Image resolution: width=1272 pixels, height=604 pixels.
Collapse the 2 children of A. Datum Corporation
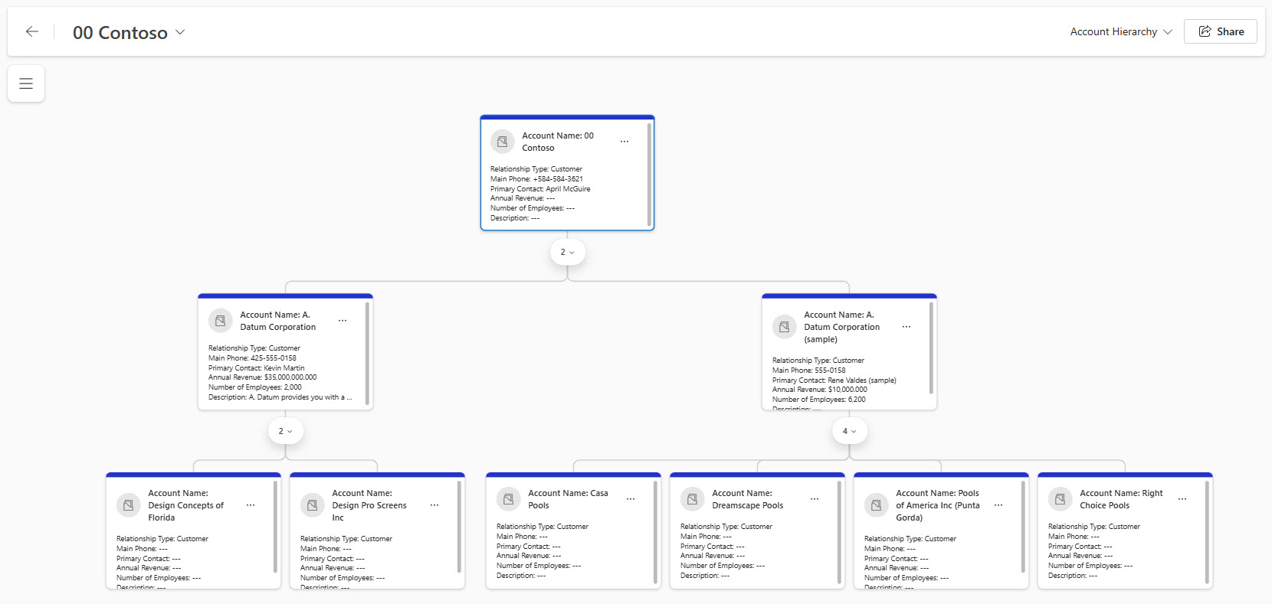click(285, 431)
